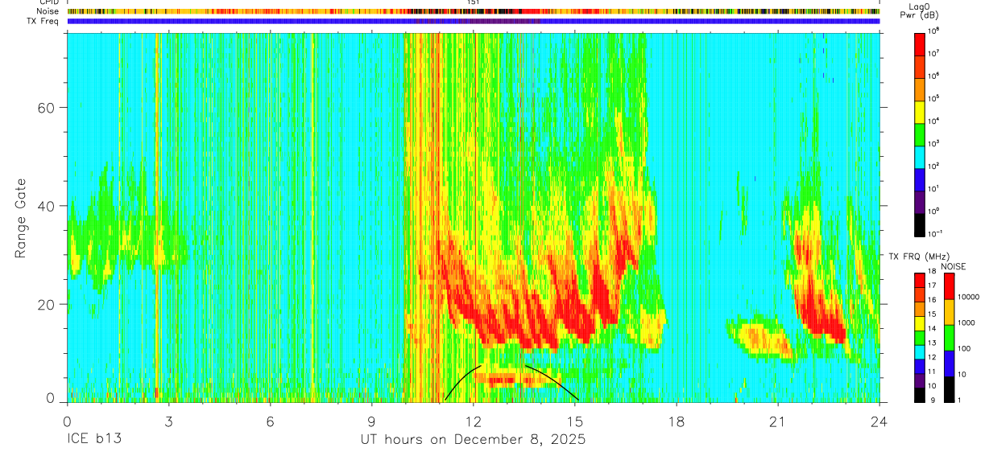Image resolution: width=989 pixels, height=456 pixels.
Task: Click the black segment of Lag0 Pwr colorbar
Action: [x=921, y=224]
